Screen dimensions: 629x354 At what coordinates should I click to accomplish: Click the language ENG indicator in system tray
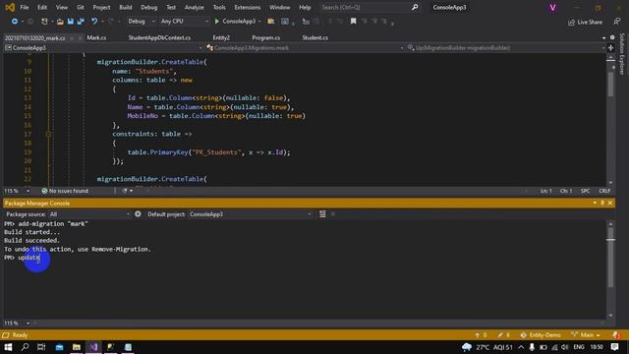pyautogui.click(x=579, y=347)
